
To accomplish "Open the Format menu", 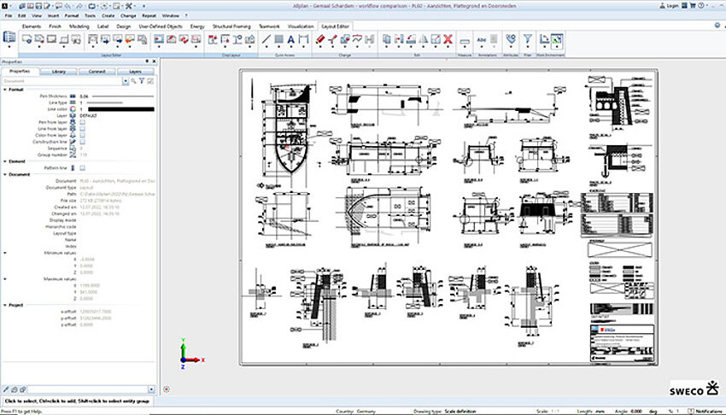I will click(x=71, y=15).
